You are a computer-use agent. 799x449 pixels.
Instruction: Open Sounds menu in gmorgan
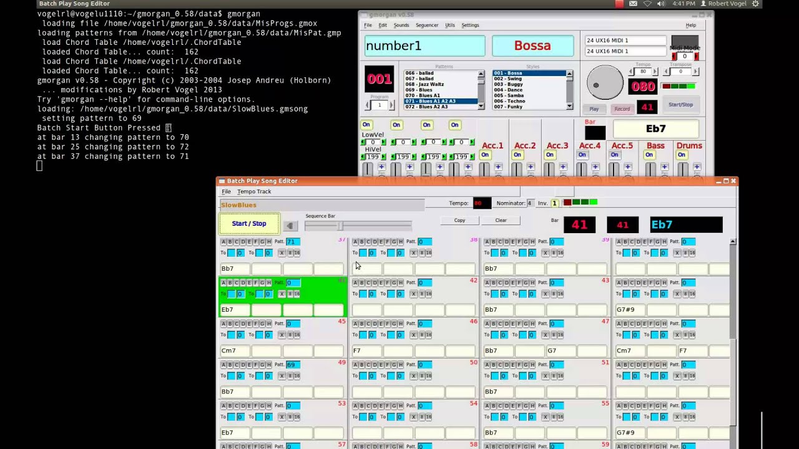click(401, 25)
